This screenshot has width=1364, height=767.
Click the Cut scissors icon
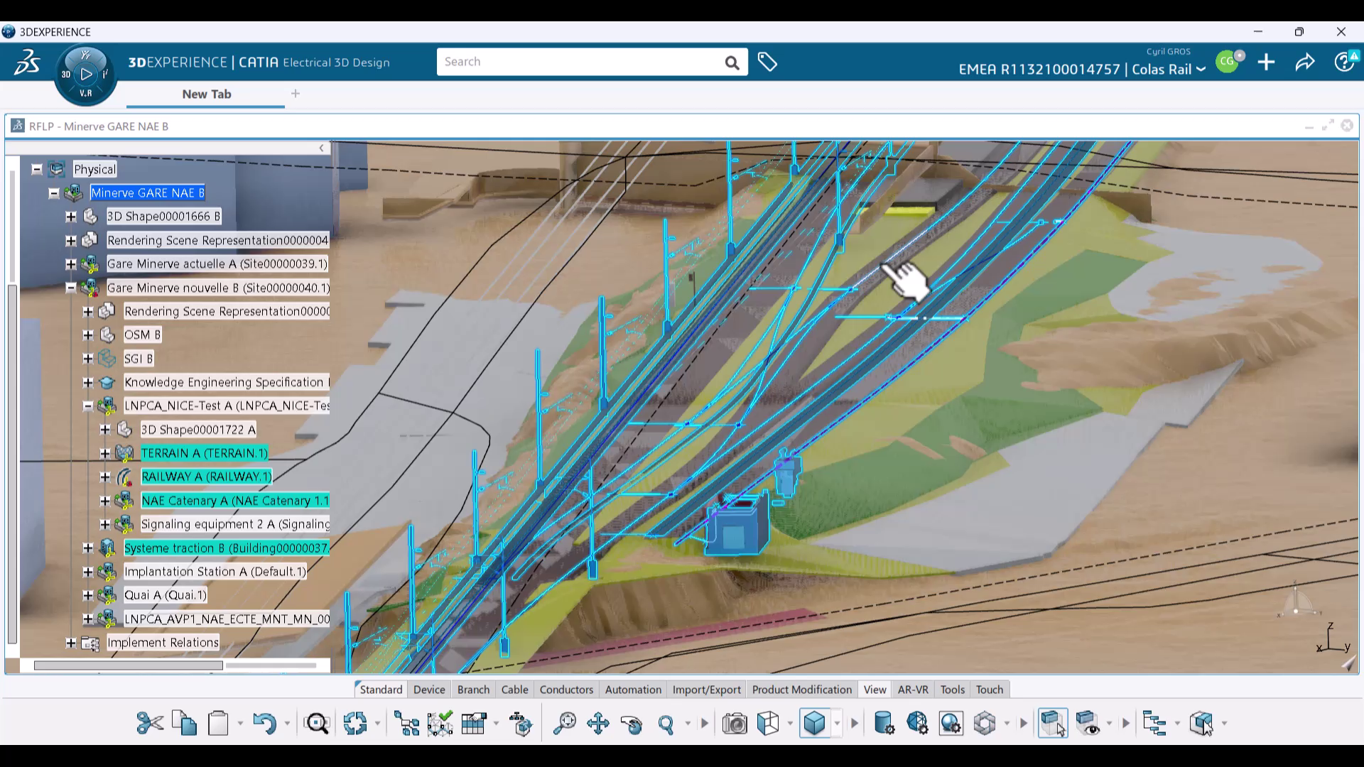149,723
